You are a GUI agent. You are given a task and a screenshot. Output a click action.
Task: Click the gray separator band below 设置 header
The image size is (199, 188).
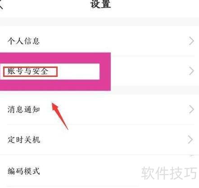pyautogui.click(x=99, y=22)
